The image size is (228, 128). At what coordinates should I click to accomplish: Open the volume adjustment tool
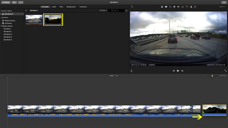point(178,7)
